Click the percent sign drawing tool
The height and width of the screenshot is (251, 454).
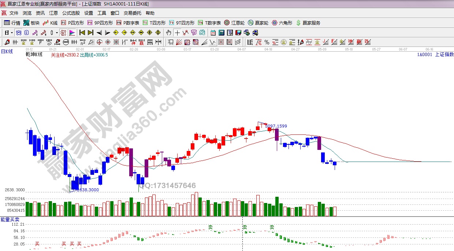coord(267,42)
